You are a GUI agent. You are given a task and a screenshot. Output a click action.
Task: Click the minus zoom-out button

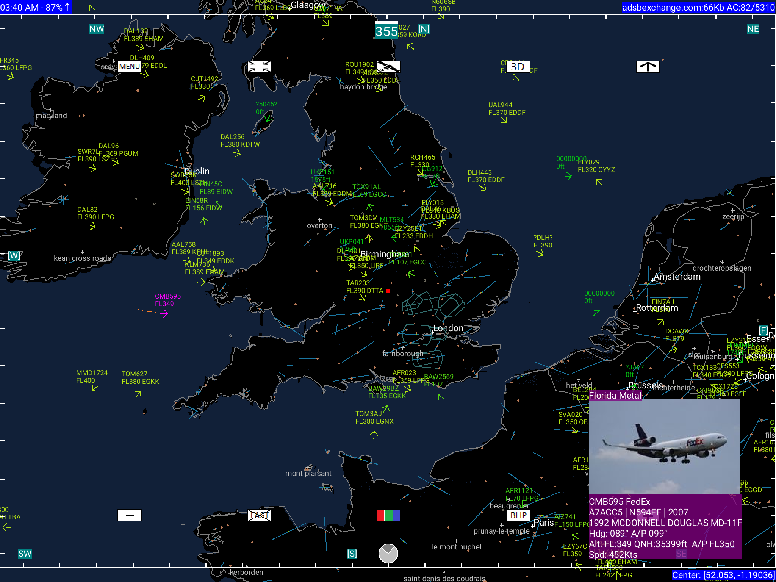[130, 515]
